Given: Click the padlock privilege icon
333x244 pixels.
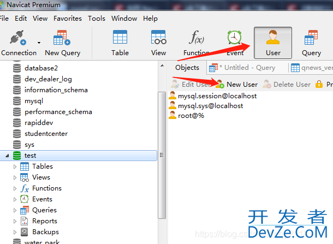Looking at the screenshot, I should 319,84.
